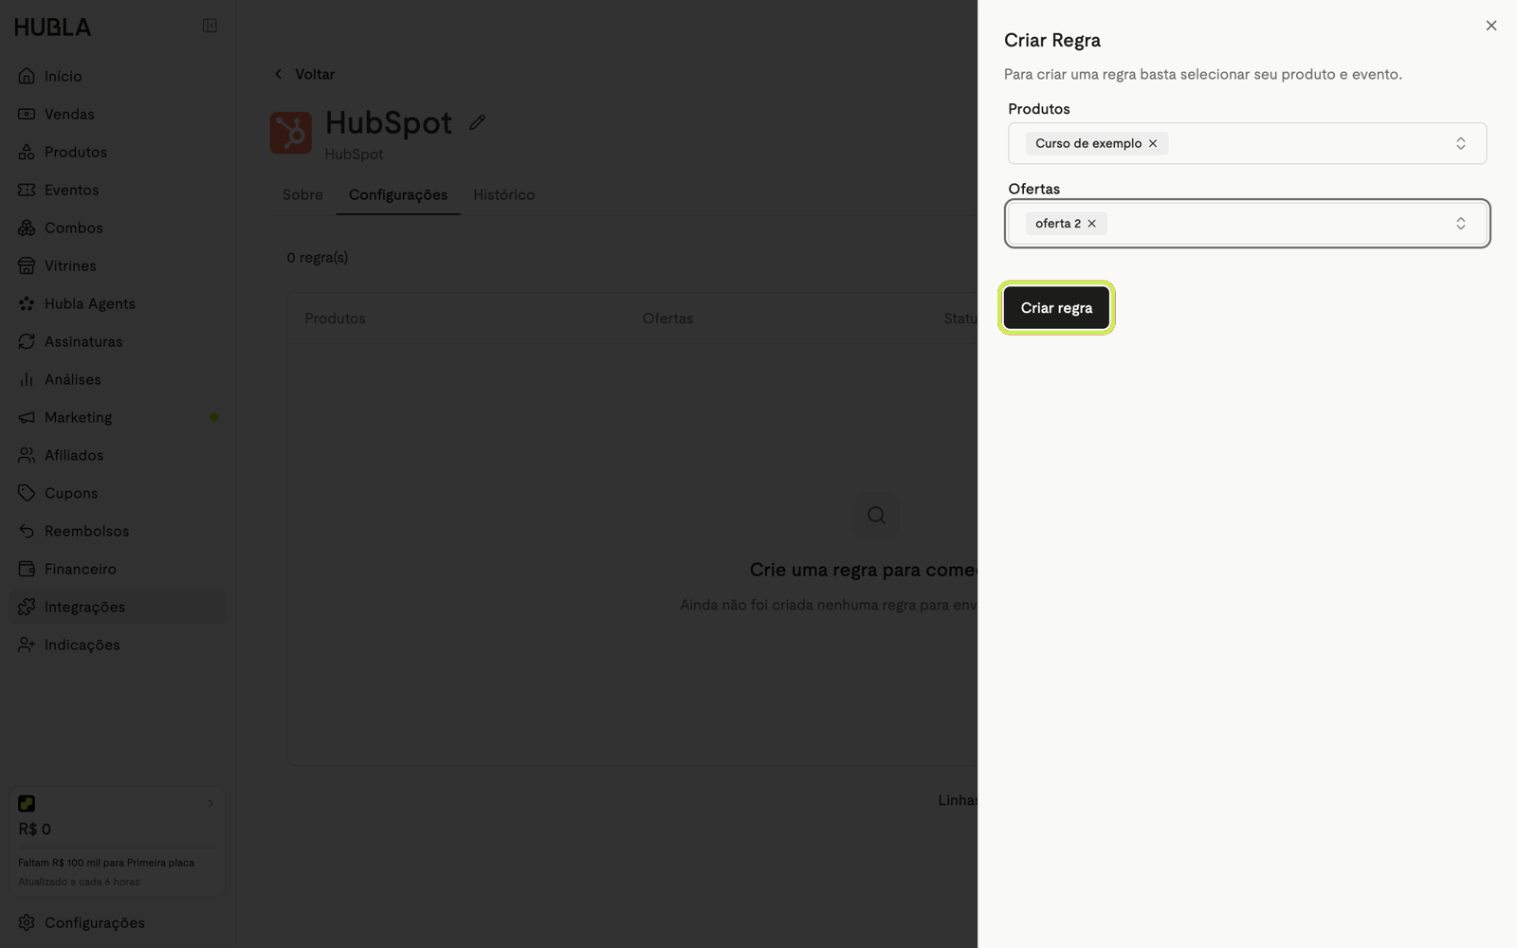
Task: Click the Assinaturas refresh icon
Action: coord(27,341)
